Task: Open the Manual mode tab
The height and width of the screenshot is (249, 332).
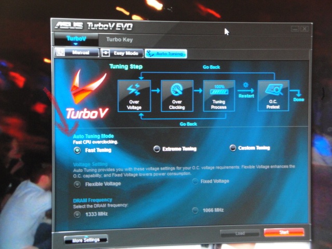Action: pyautogui.click(x=77, y=52)
